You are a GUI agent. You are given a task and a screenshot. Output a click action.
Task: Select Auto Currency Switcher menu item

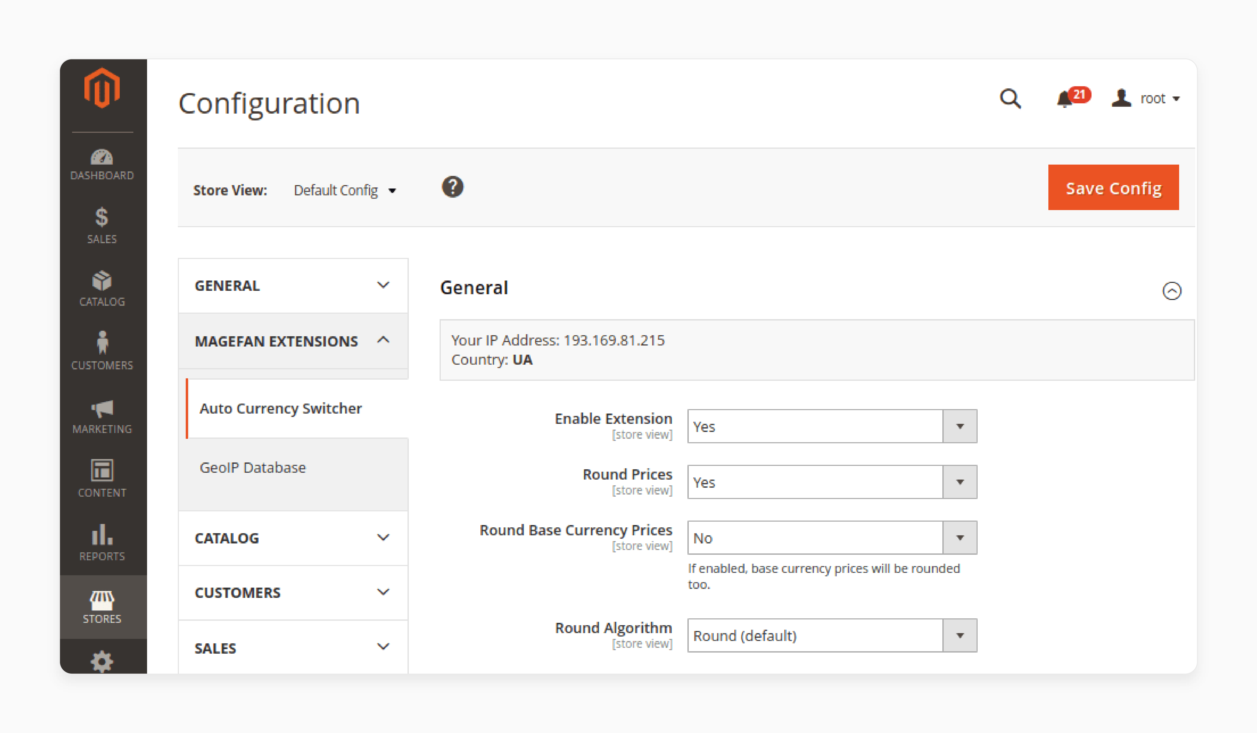pos(297,408)
